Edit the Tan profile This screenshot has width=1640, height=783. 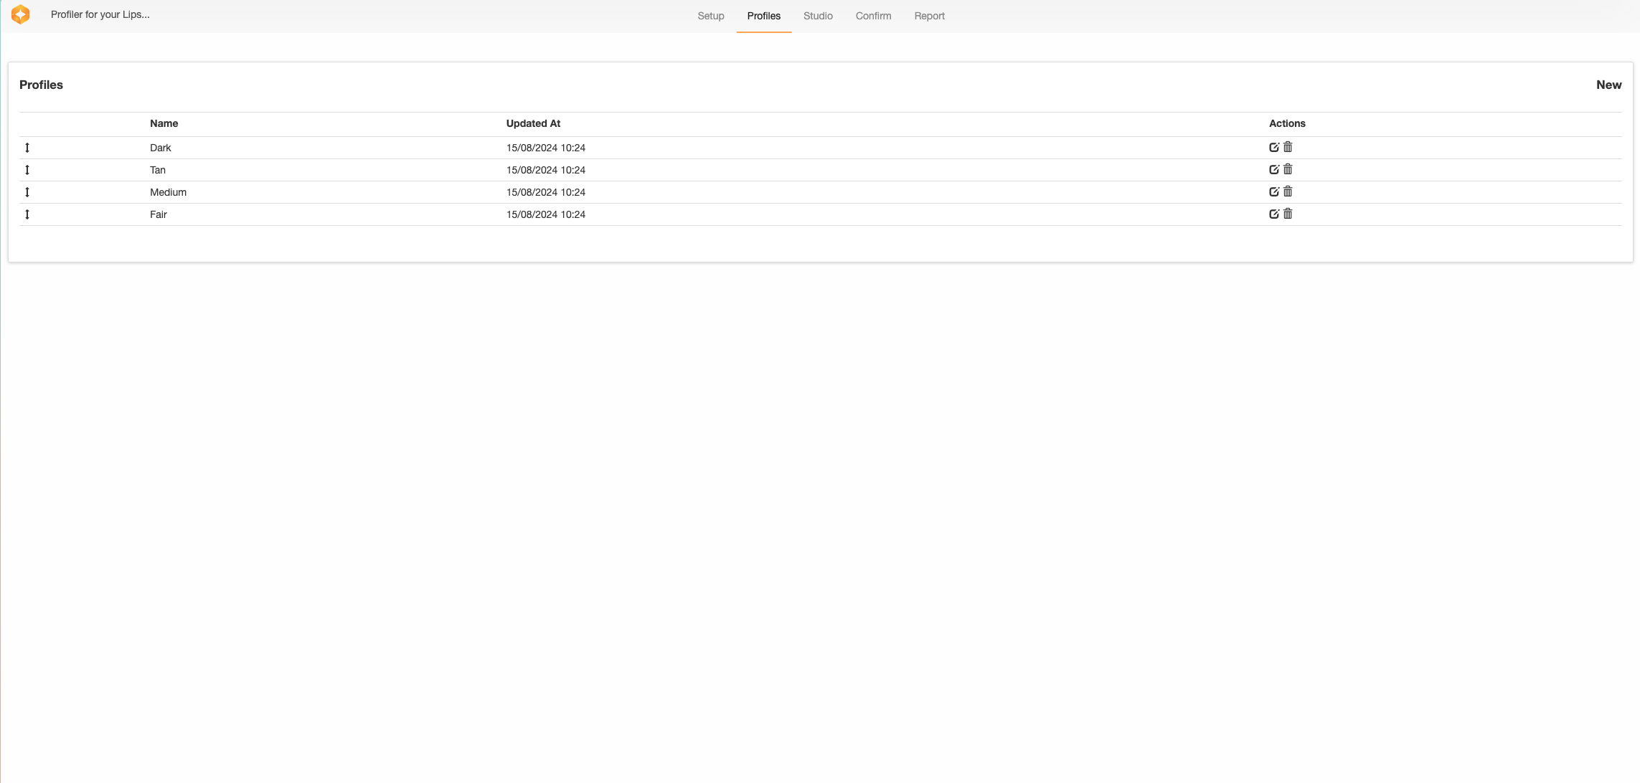click(x=1273, y=169)
